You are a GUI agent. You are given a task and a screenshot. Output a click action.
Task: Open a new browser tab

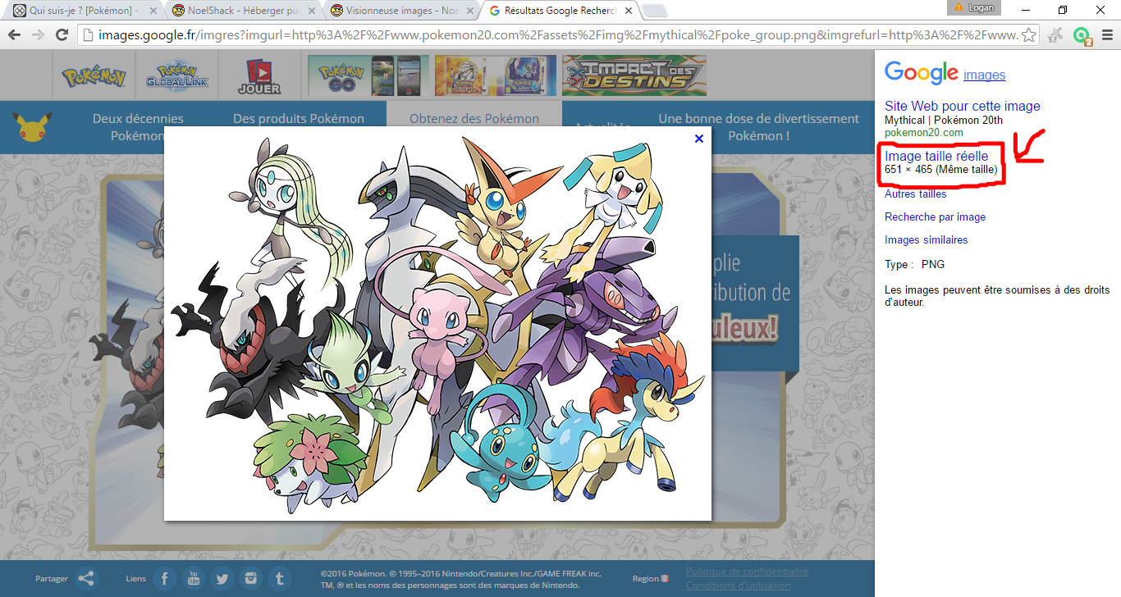[654, 11]
